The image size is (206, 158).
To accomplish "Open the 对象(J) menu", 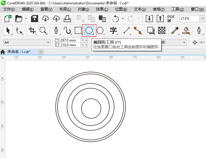I will tap(83, 9).
